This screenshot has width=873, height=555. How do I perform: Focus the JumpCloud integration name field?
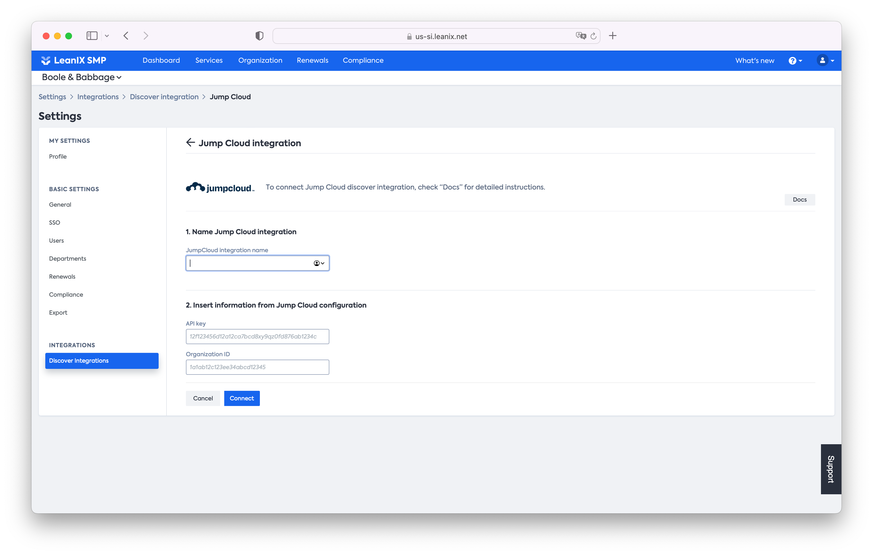click(257, 263)
